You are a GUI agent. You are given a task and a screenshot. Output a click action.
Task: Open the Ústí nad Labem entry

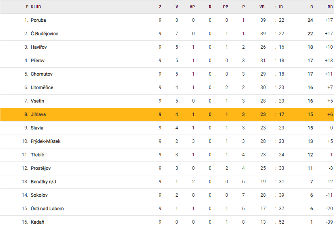pos(47,209)
